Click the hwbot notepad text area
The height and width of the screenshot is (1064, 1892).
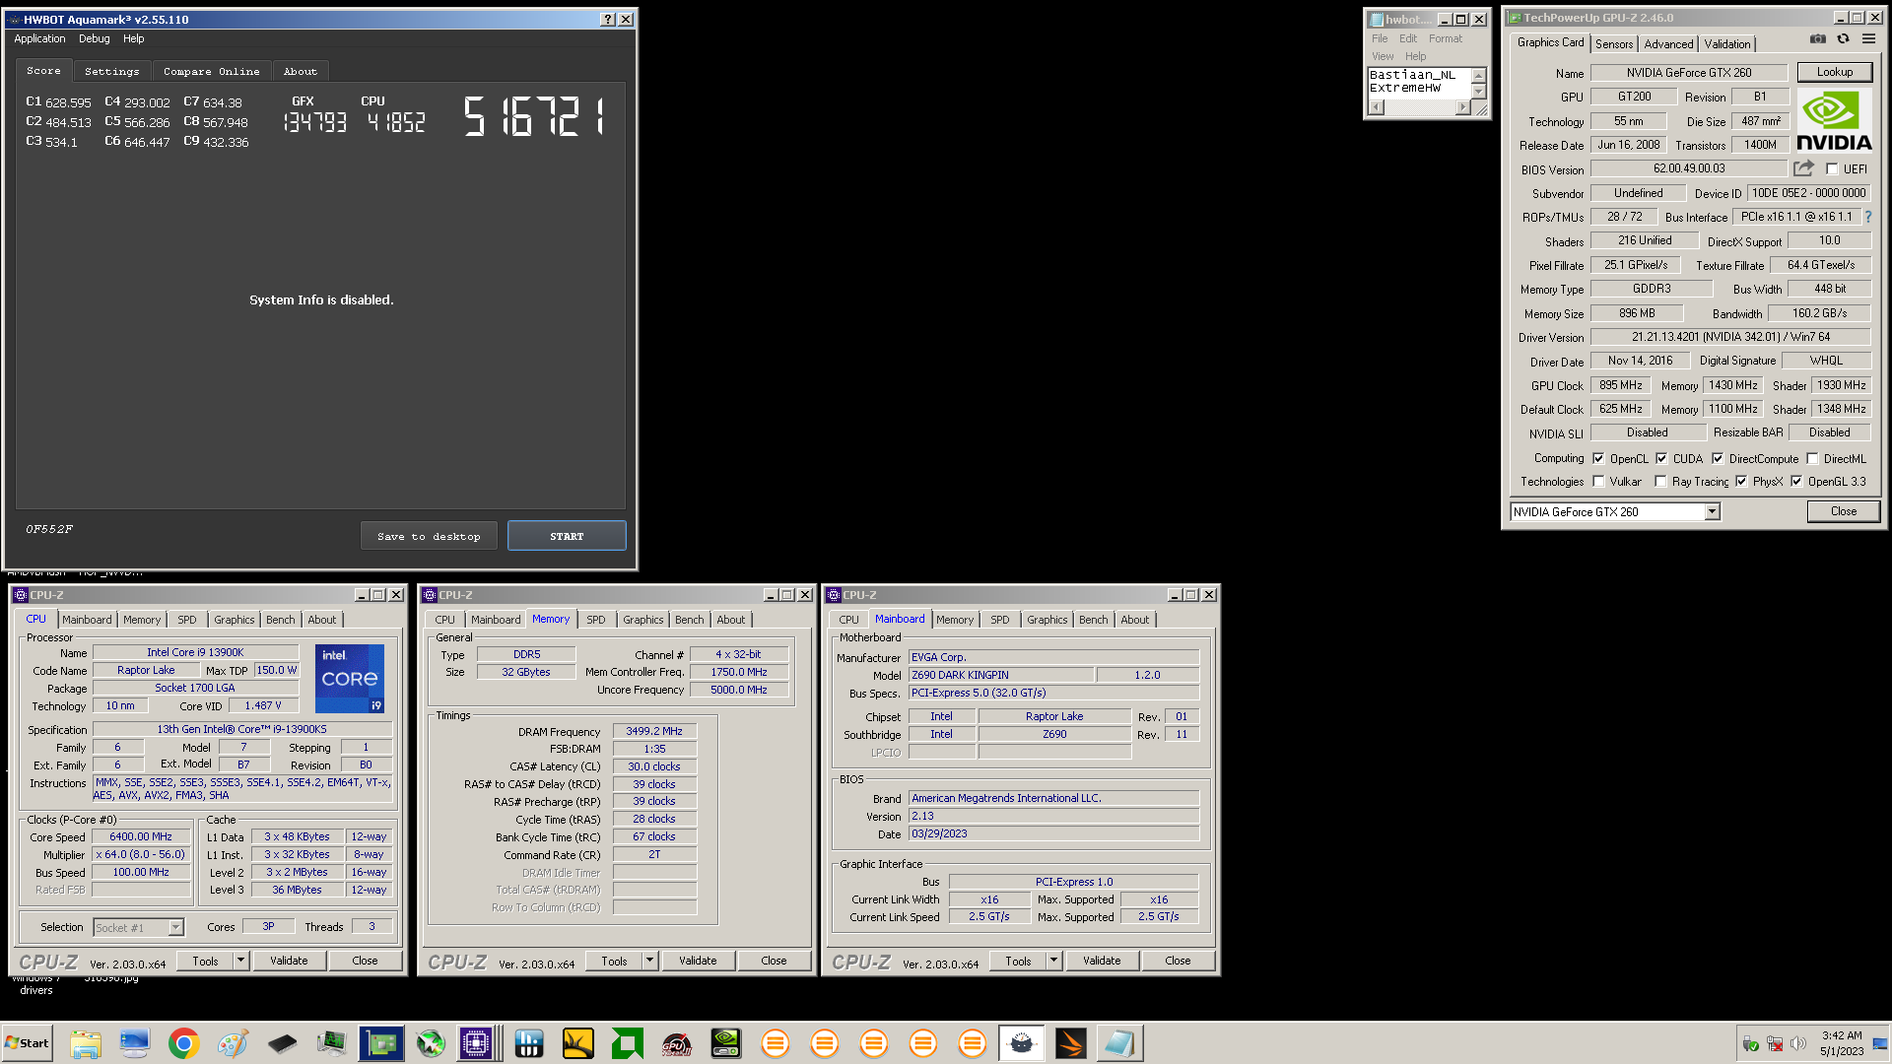1419,83
